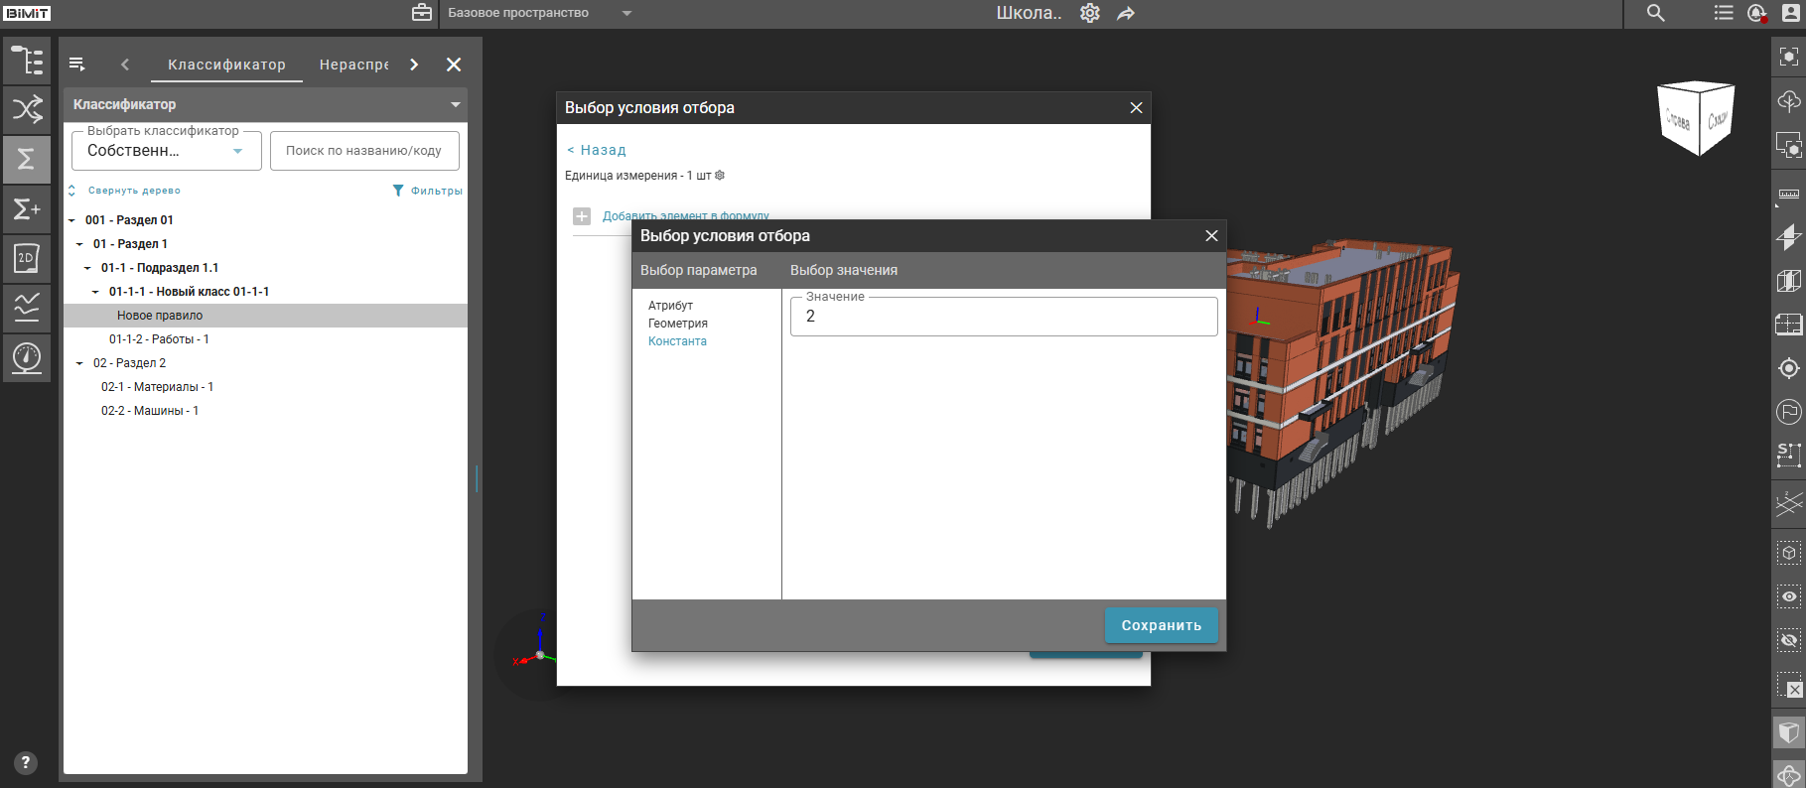
Task: Switch to the Нераспре... tab
Action: click(353, 65)
